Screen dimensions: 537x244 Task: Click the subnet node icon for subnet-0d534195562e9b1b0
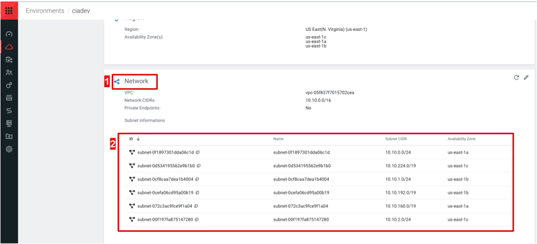(x=132, y=166)
